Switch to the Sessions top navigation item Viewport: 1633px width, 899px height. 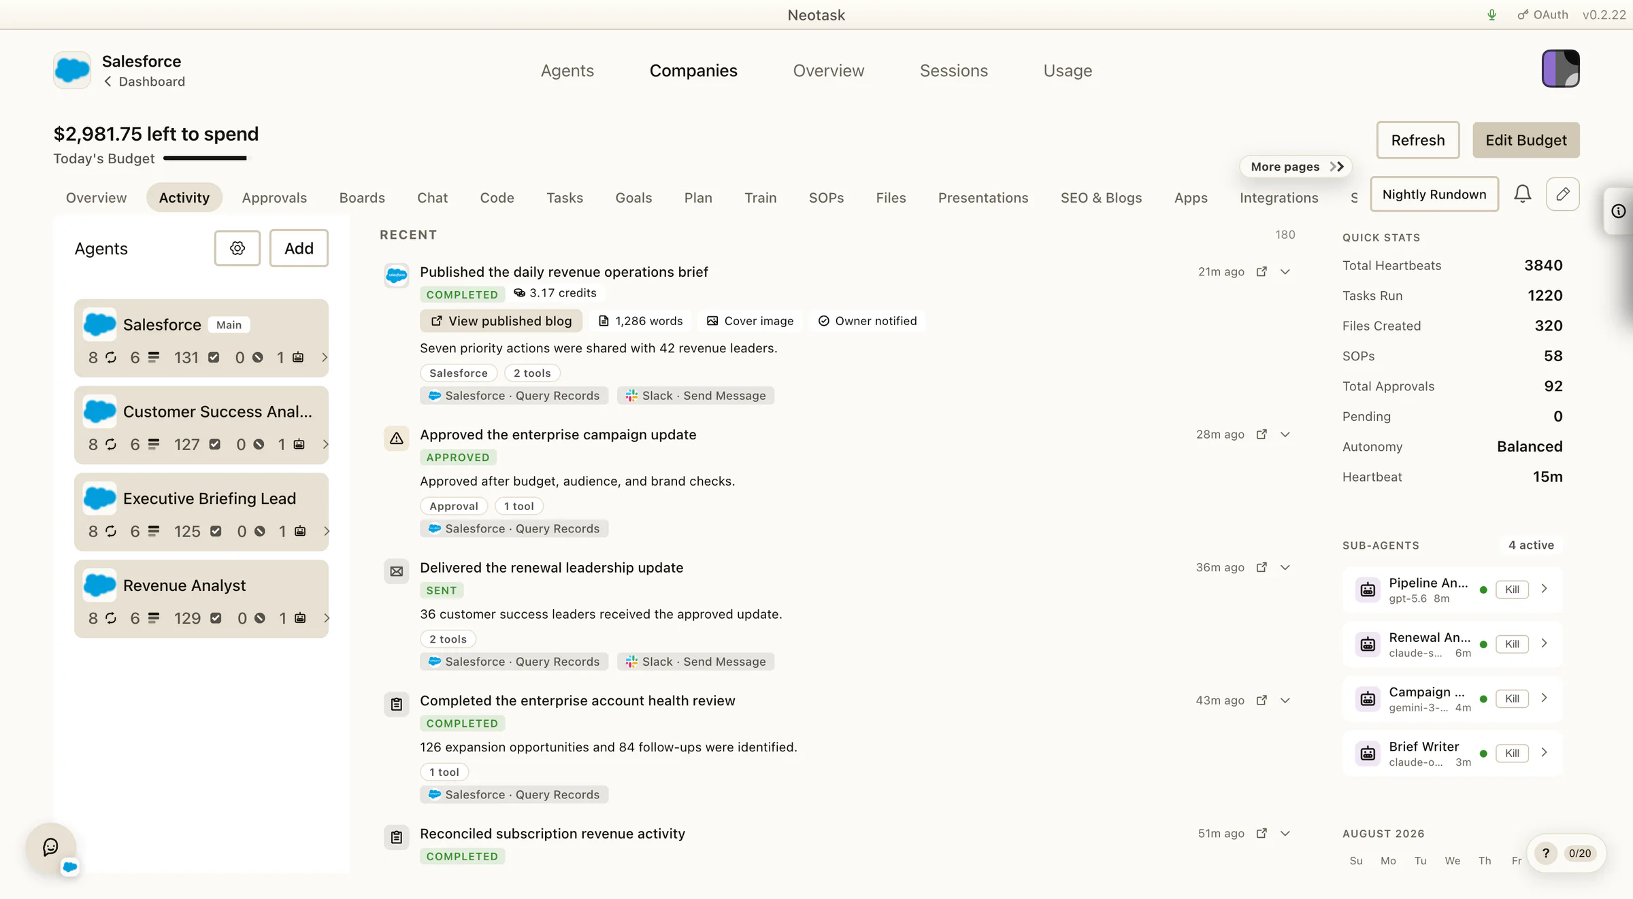click(953, 71)
